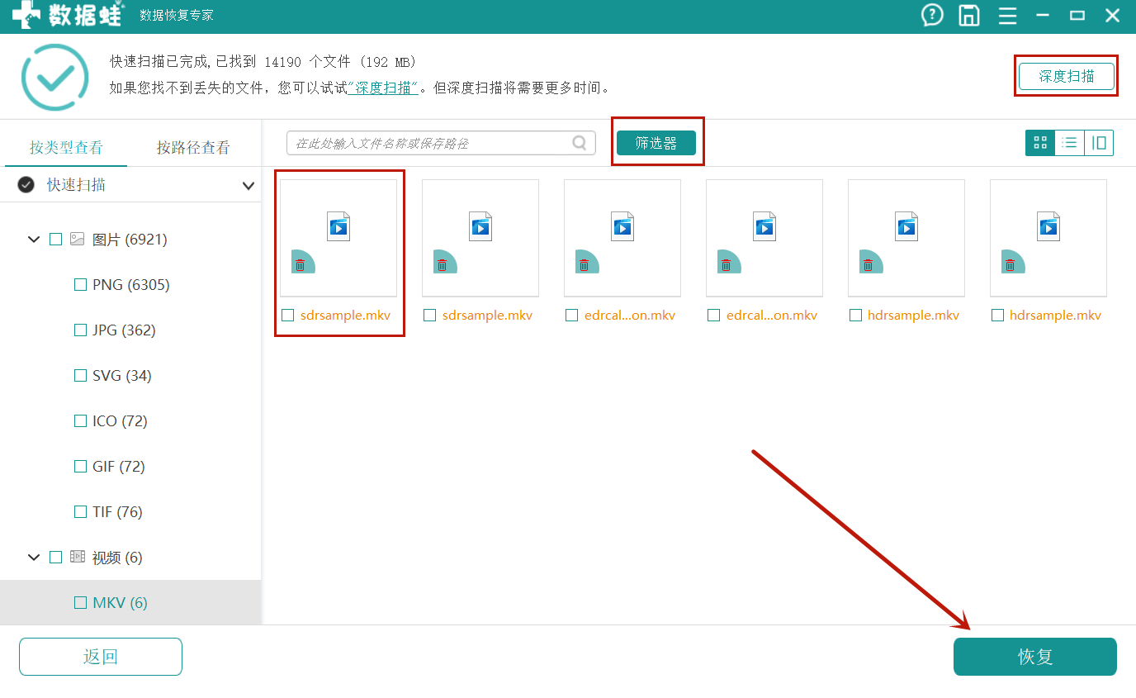The width and height of the screenshot is (1136, 698).
Task: Collapse the 快速扫描 section arrow
Action: point(248,186)
